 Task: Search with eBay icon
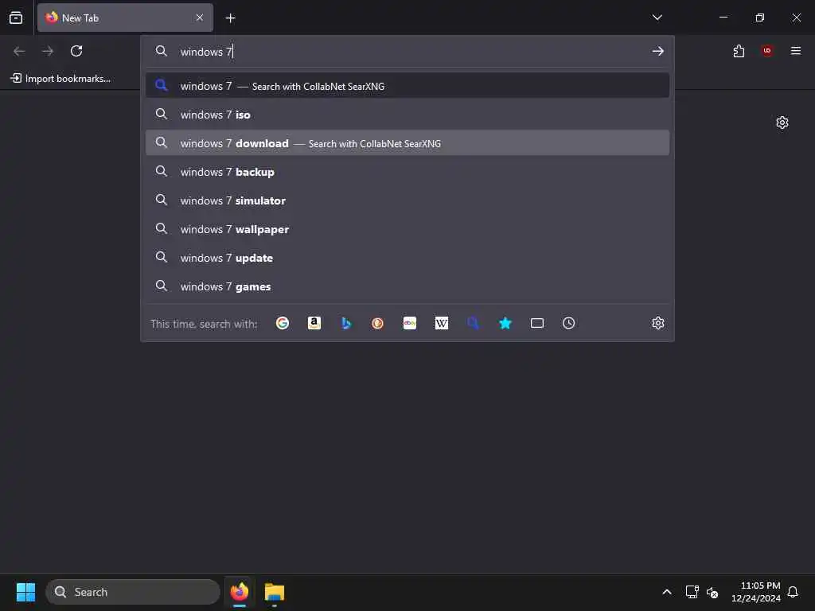pos(410,323)
